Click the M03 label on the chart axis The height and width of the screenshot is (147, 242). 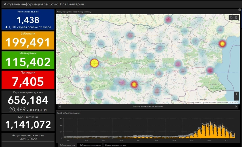[x=69, y=141]
